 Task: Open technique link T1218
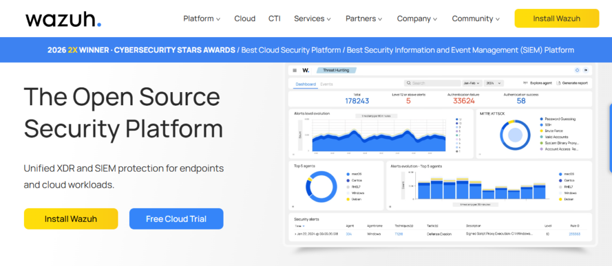399,234
